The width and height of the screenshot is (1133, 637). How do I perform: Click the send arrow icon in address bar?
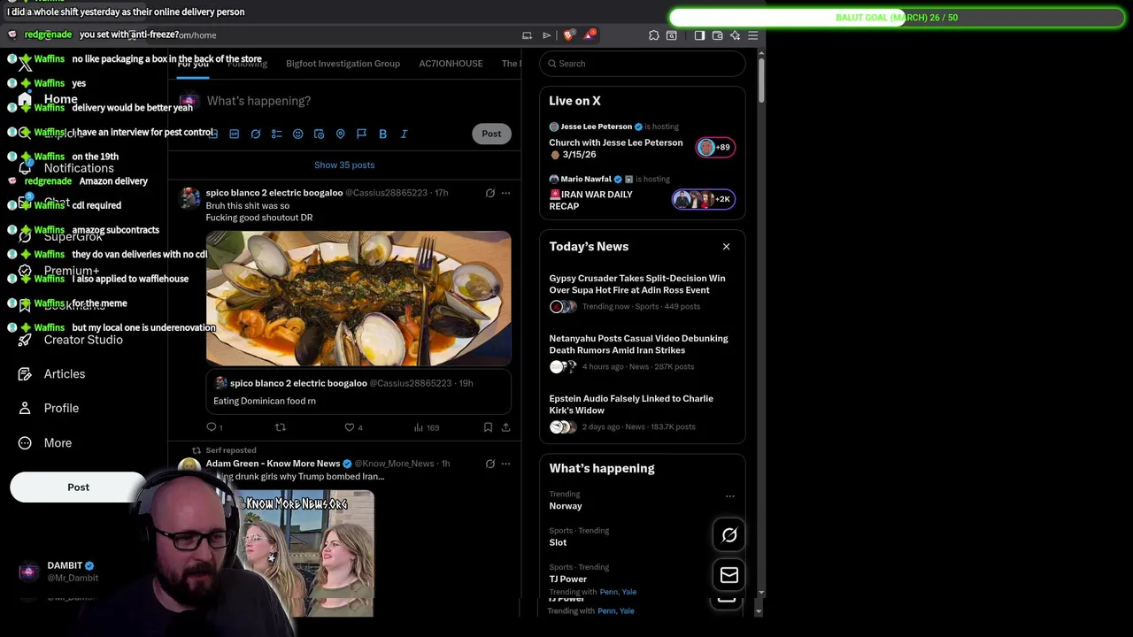point(546,35)
